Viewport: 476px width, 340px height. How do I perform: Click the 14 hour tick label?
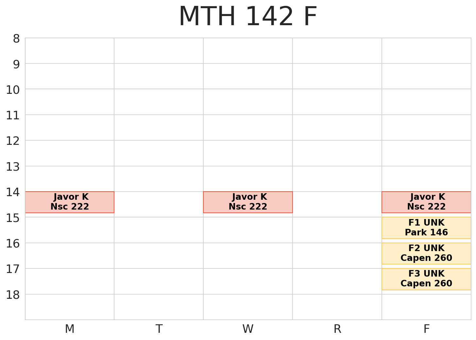coord(13,193)
